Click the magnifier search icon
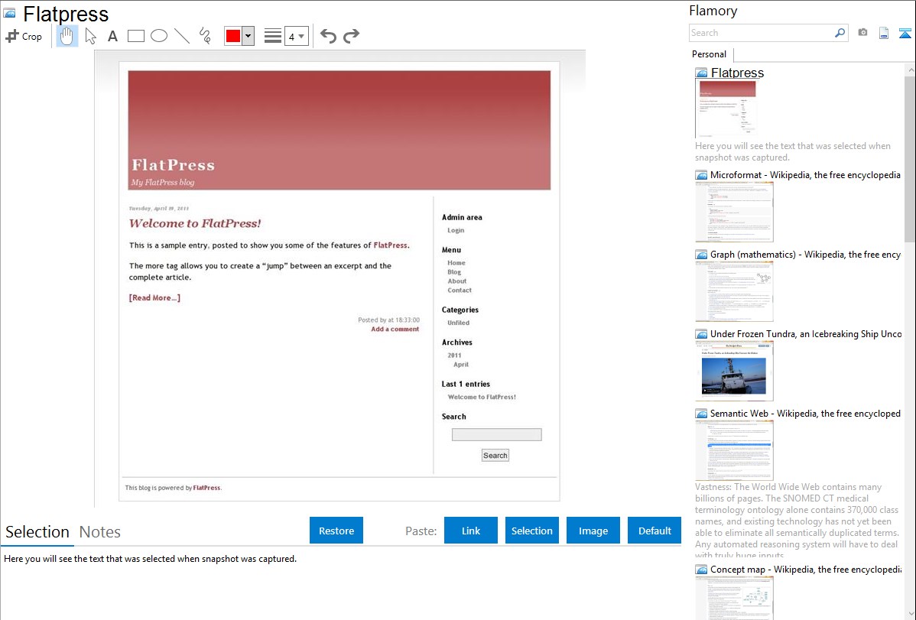The height and width of the screenshot is (620, 916). (x=840, y=33)
